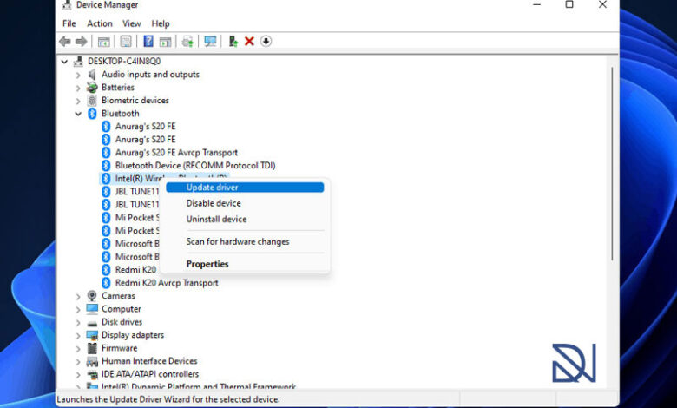Scan for hardware changes via monitor toolbar icon

(210, 42)
